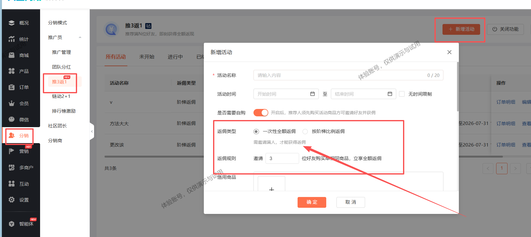The image size is (531, 237).
Task: Click the start time calendar icon
Action: (x=312, y=94)
